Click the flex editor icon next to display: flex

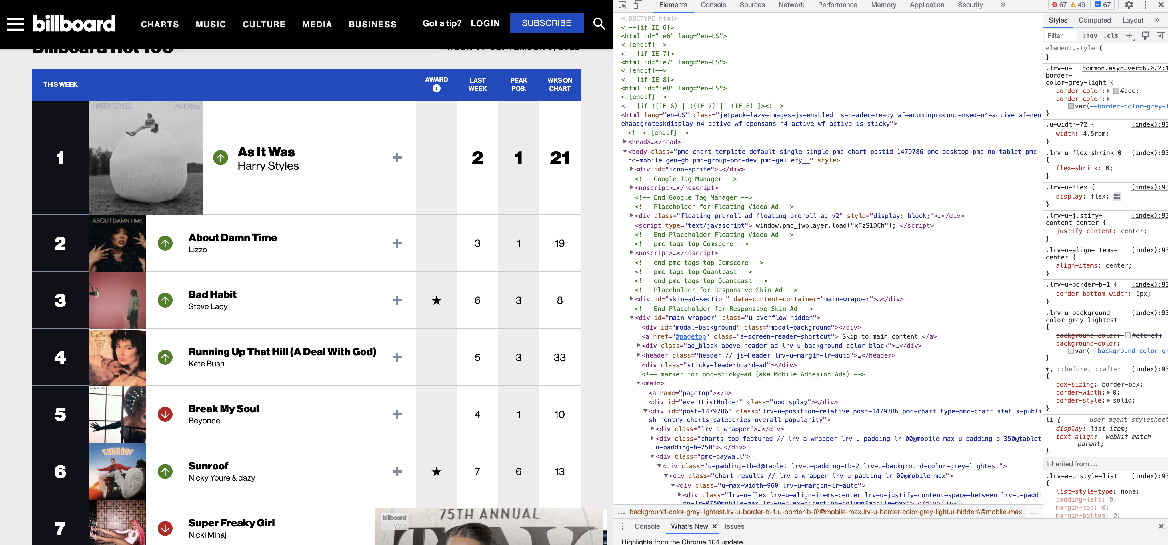[x=1117, y=196]
